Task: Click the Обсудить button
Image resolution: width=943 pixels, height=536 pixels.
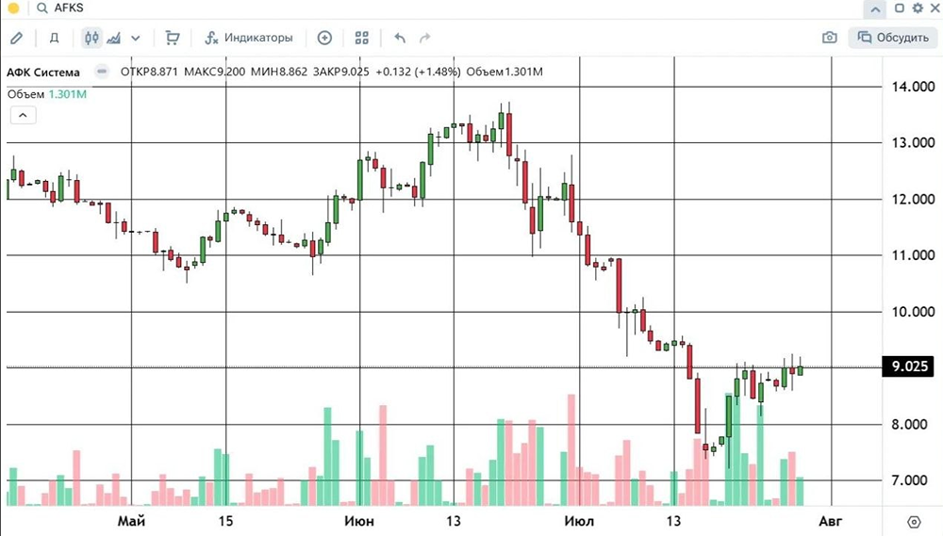Action: click(x=893, y=38)
